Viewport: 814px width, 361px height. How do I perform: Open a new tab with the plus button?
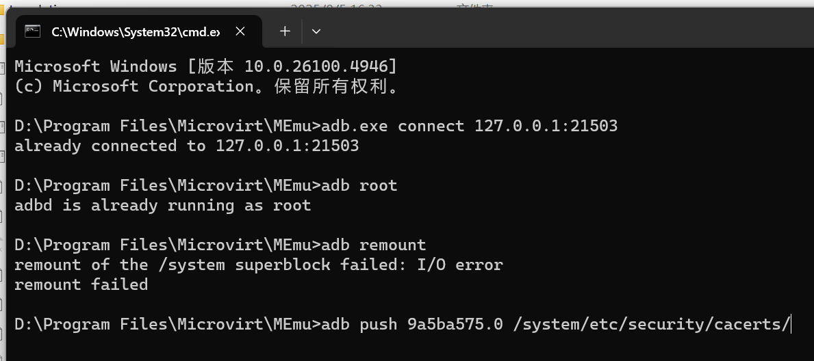[x=285, y=31]
